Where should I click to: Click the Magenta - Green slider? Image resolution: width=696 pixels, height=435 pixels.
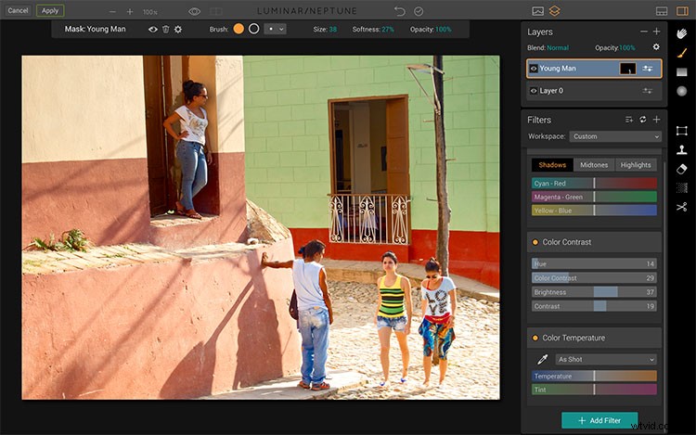pyautogui.click(x=594, y=197)
